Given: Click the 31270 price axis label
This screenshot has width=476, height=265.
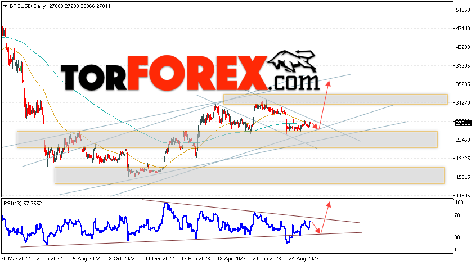Looking at the screenshot, I should pyautogui.click(x=462, y=103).
